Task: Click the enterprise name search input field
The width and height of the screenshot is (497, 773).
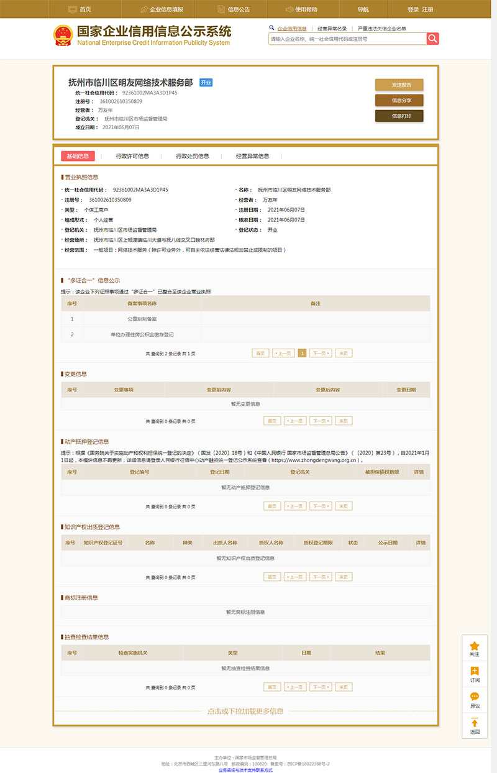Action: pos(347,39)
